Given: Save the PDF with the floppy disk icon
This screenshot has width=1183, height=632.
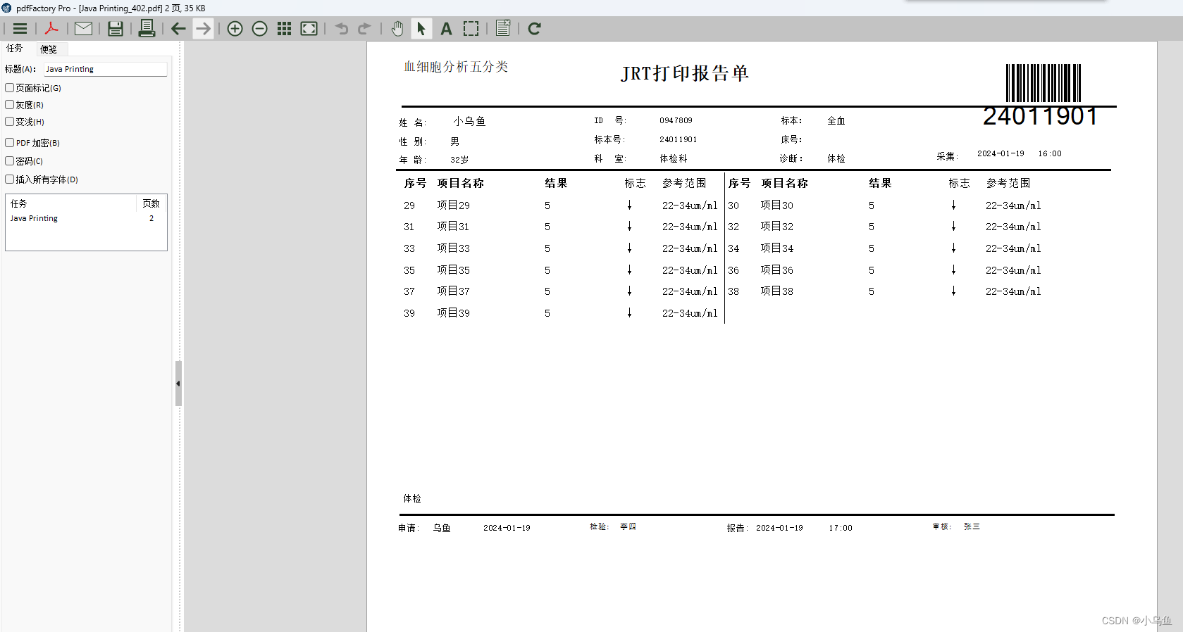Looking at the screenshot, I should (116, 29).
